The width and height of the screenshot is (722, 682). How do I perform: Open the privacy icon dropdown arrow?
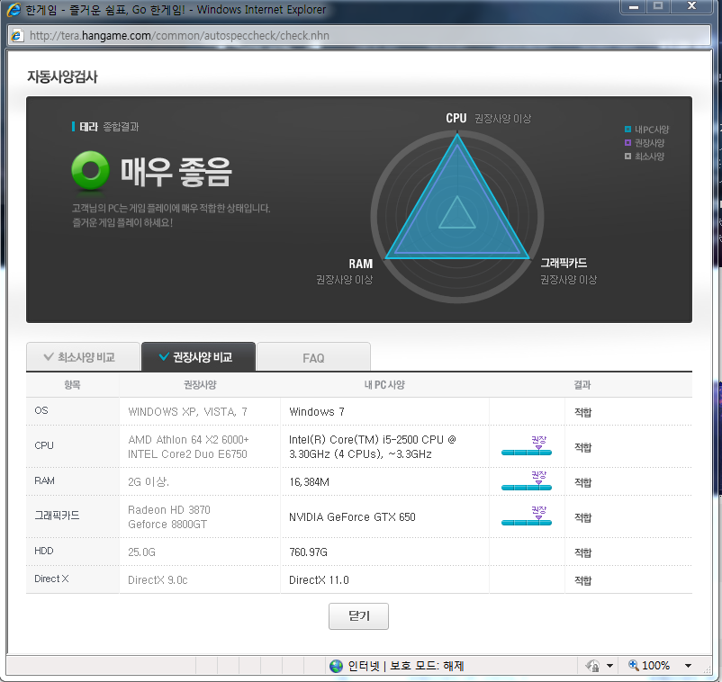(609, 666)
